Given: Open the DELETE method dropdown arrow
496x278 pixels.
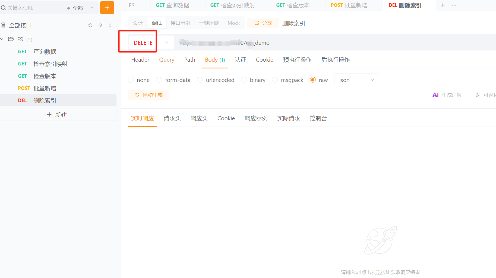Looking at the screenshot, I should 166,42.
